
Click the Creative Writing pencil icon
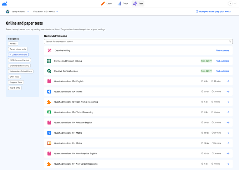point(49,51)
